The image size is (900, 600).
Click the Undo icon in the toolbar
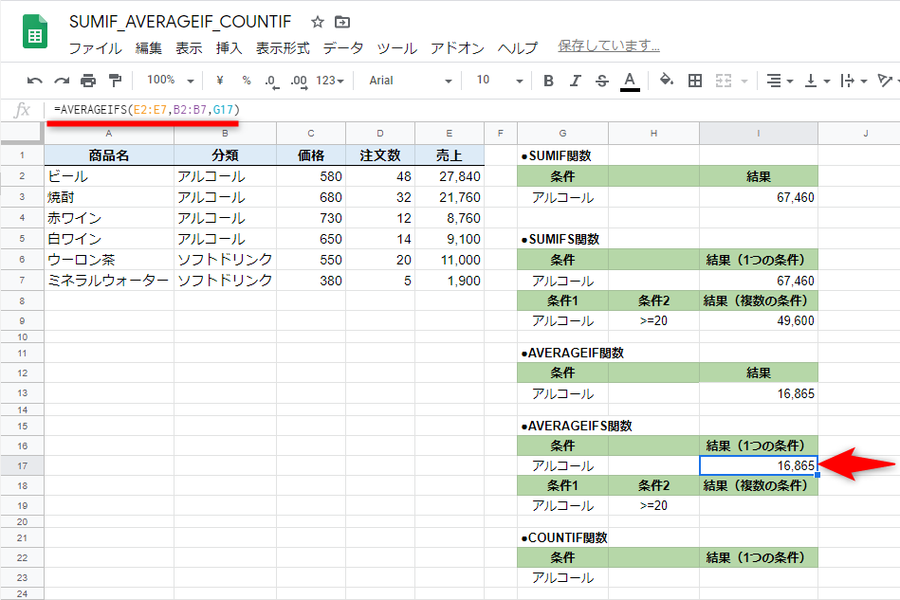pos(33,81)
